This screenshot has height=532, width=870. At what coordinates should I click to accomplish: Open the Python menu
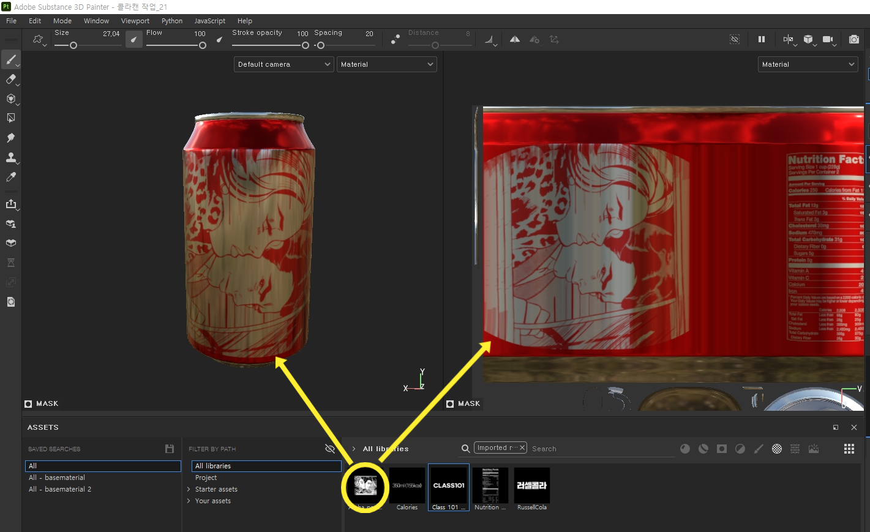pyautogui.click(x=172, y=21)
